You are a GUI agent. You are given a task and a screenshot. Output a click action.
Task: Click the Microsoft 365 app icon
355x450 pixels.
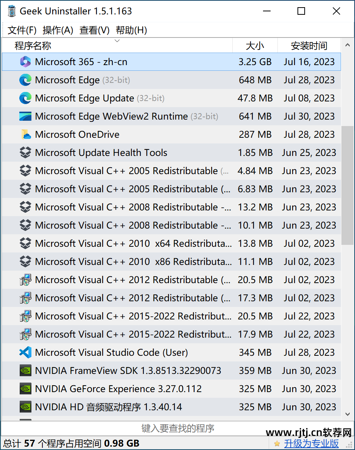tap(25, 62)
